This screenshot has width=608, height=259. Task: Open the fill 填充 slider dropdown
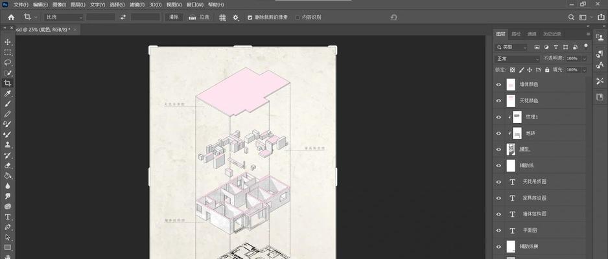click(585, 70)
